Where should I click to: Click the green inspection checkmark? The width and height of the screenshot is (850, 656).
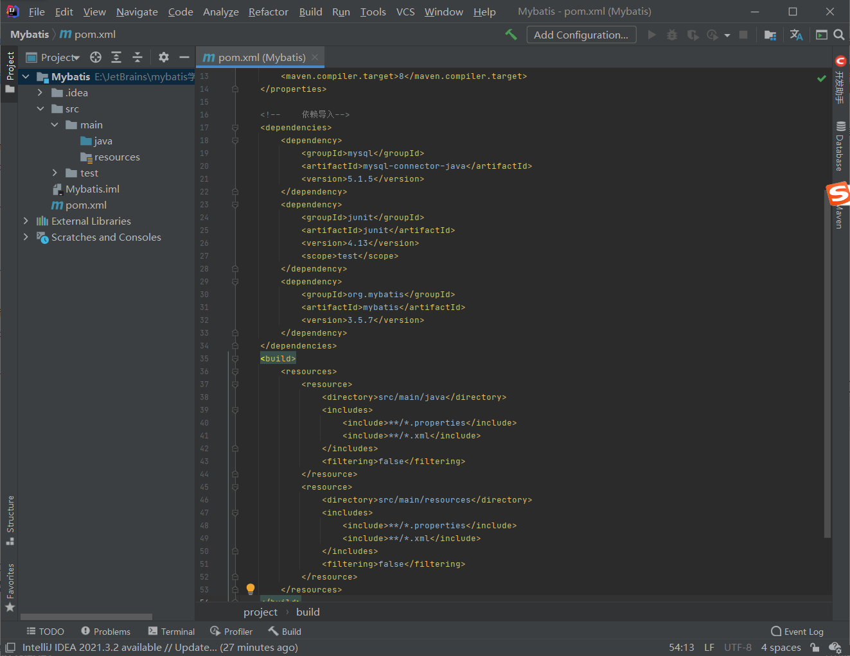click(x=822, y=78)
